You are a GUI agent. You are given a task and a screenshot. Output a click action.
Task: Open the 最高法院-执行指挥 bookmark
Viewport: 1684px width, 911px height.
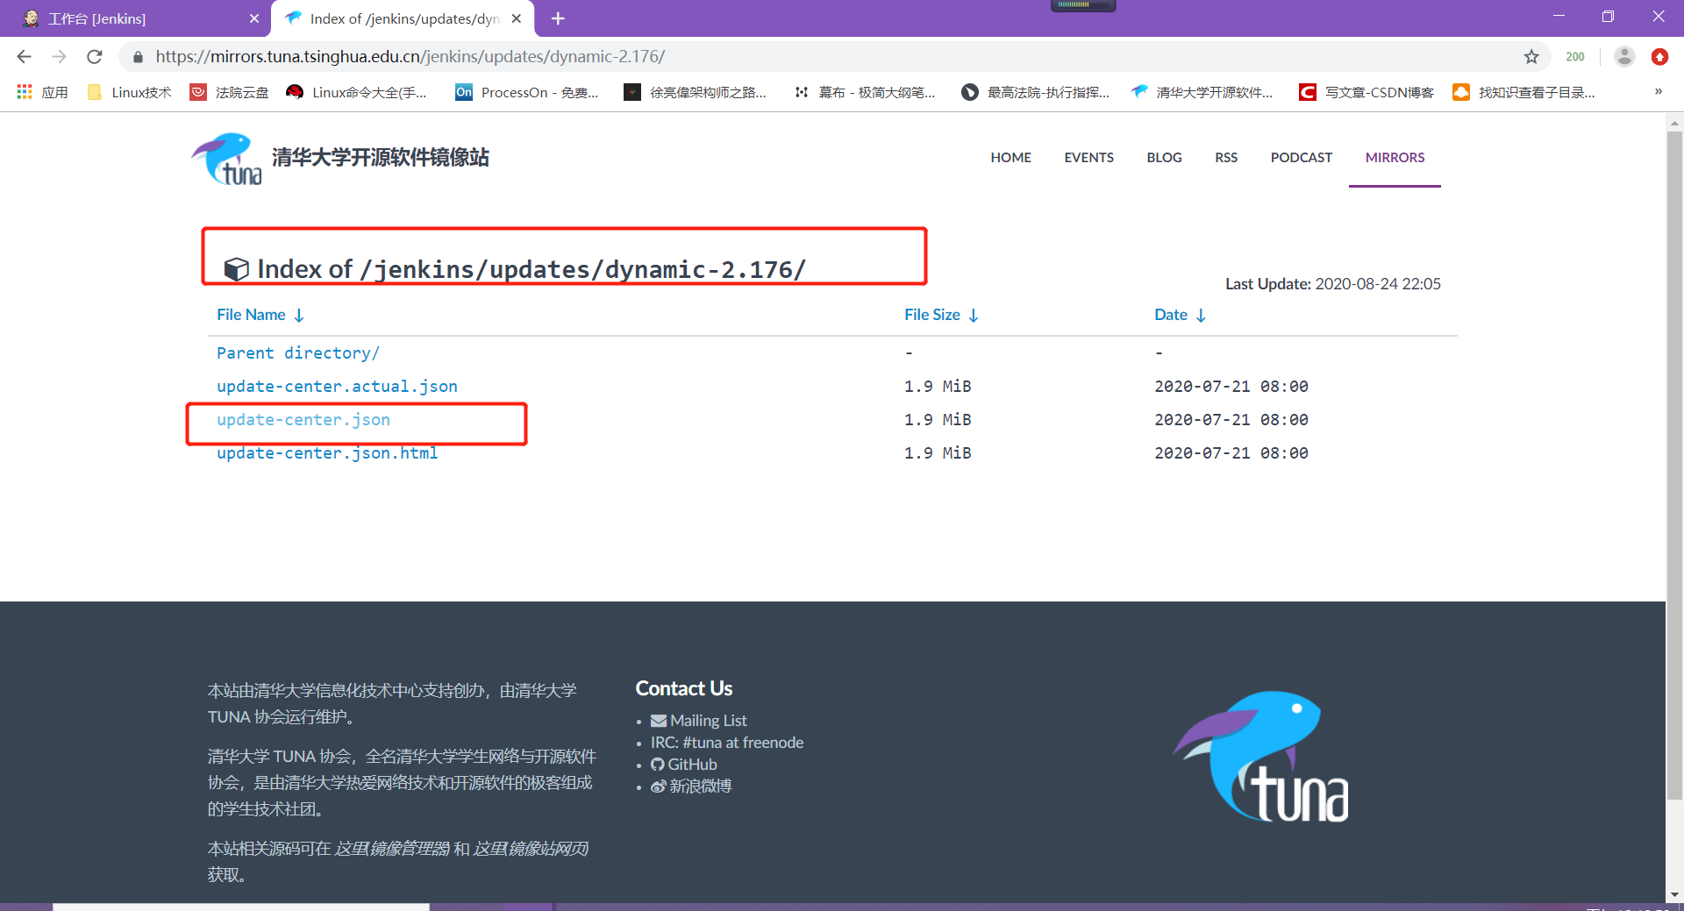[x=1036, y=92]
